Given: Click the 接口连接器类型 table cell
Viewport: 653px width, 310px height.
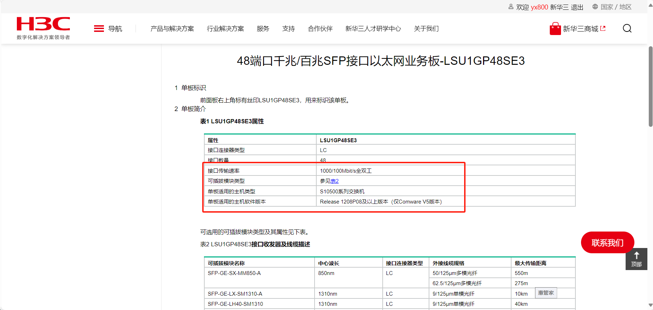Looking at the screenshot, I should point(260,150).
